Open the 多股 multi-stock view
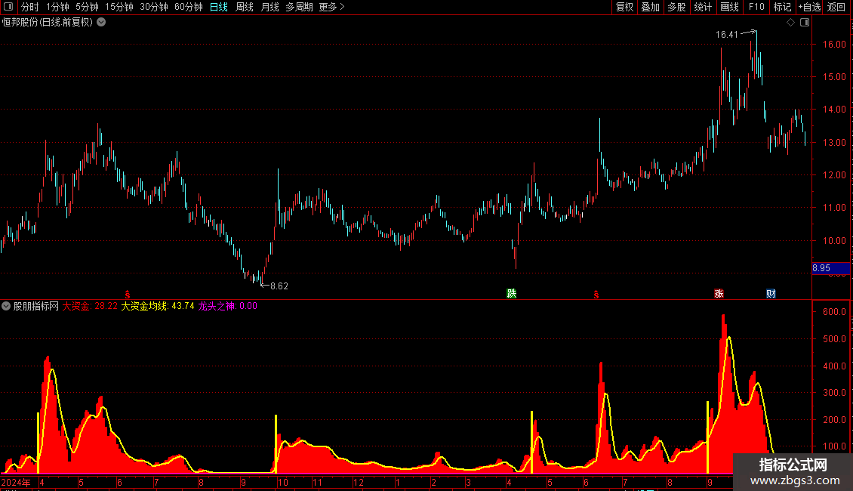This screenshot has width=853, height=491. click(676, 7)
